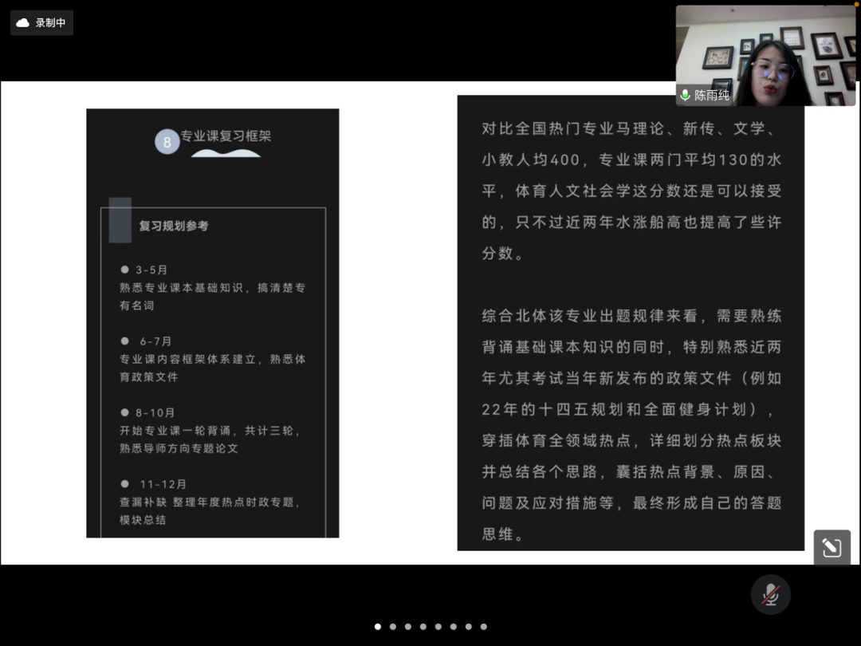Go to the first page indicator dot
The width and height of the screenshot is (861, 646).
point(378,627)
